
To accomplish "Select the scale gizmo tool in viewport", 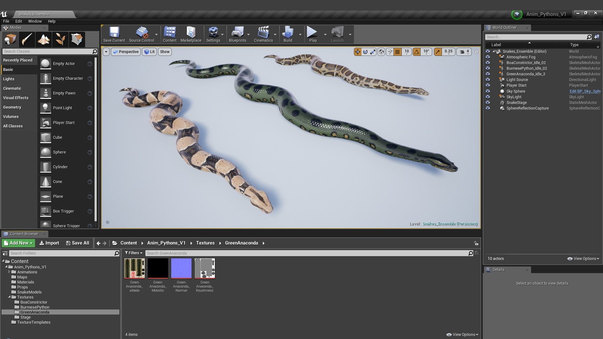I will click(373, 52).
